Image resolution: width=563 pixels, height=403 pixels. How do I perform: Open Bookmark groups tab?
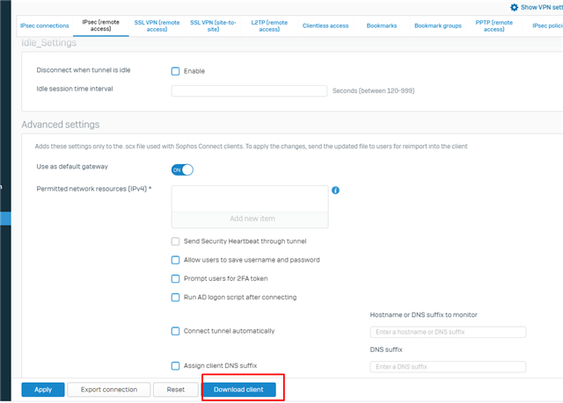[x=438, y=25]
